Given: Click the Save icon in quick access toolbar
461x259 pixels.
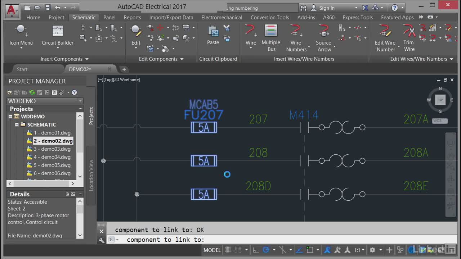Looking at the screenshot, I should point(48,8).
